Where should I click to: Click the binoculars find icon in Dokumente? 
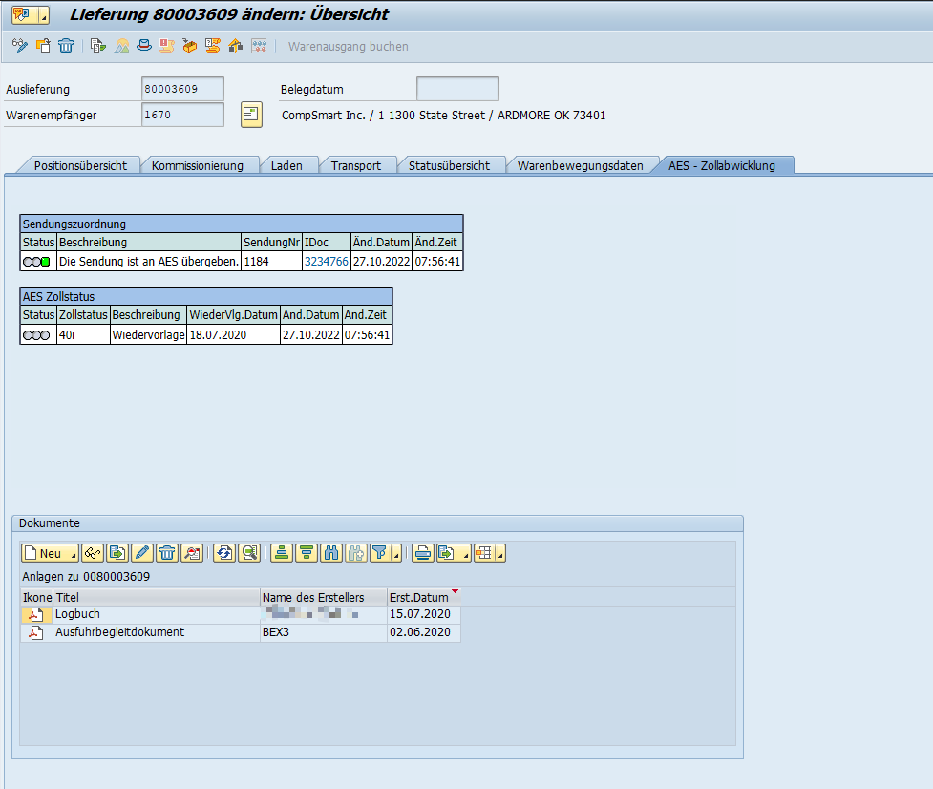331,553
